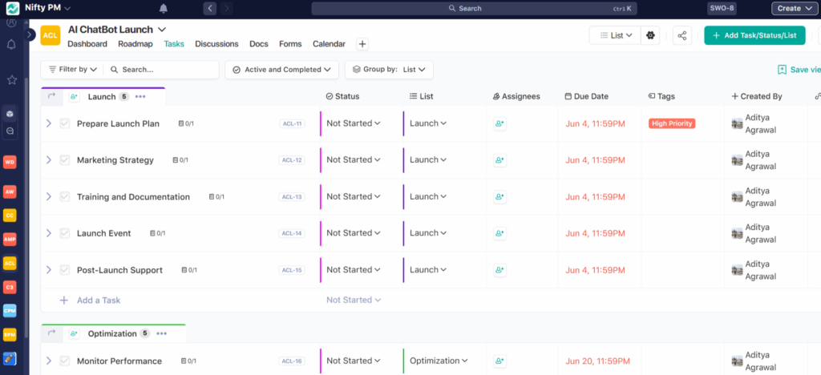Open the Optimization list three-dot menu
821x375 pixels.
pyautogui.click(x=161, y=333)
